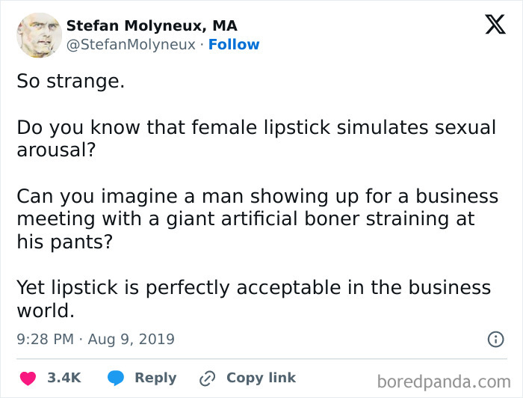Visit the @StefanMolyneux handle

[x=132, y=45]
